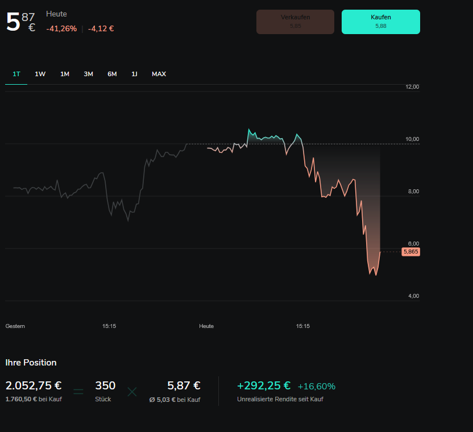Click the +292,25 € unrealized gain
Screen dimensions: 473x432
pos(264,385)
